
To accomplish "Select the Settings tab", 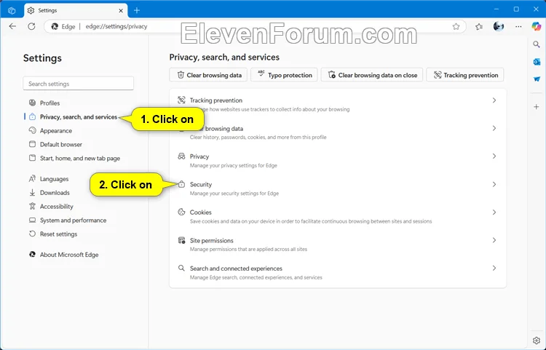I will (76, 10).
